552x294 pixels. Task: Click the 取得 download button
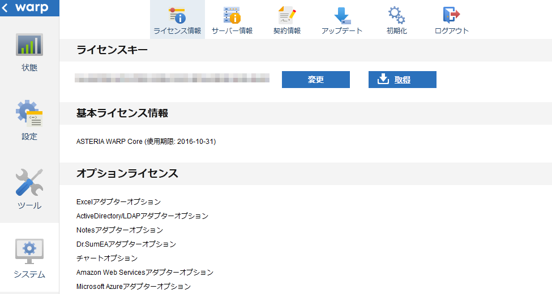coord(403,80)
